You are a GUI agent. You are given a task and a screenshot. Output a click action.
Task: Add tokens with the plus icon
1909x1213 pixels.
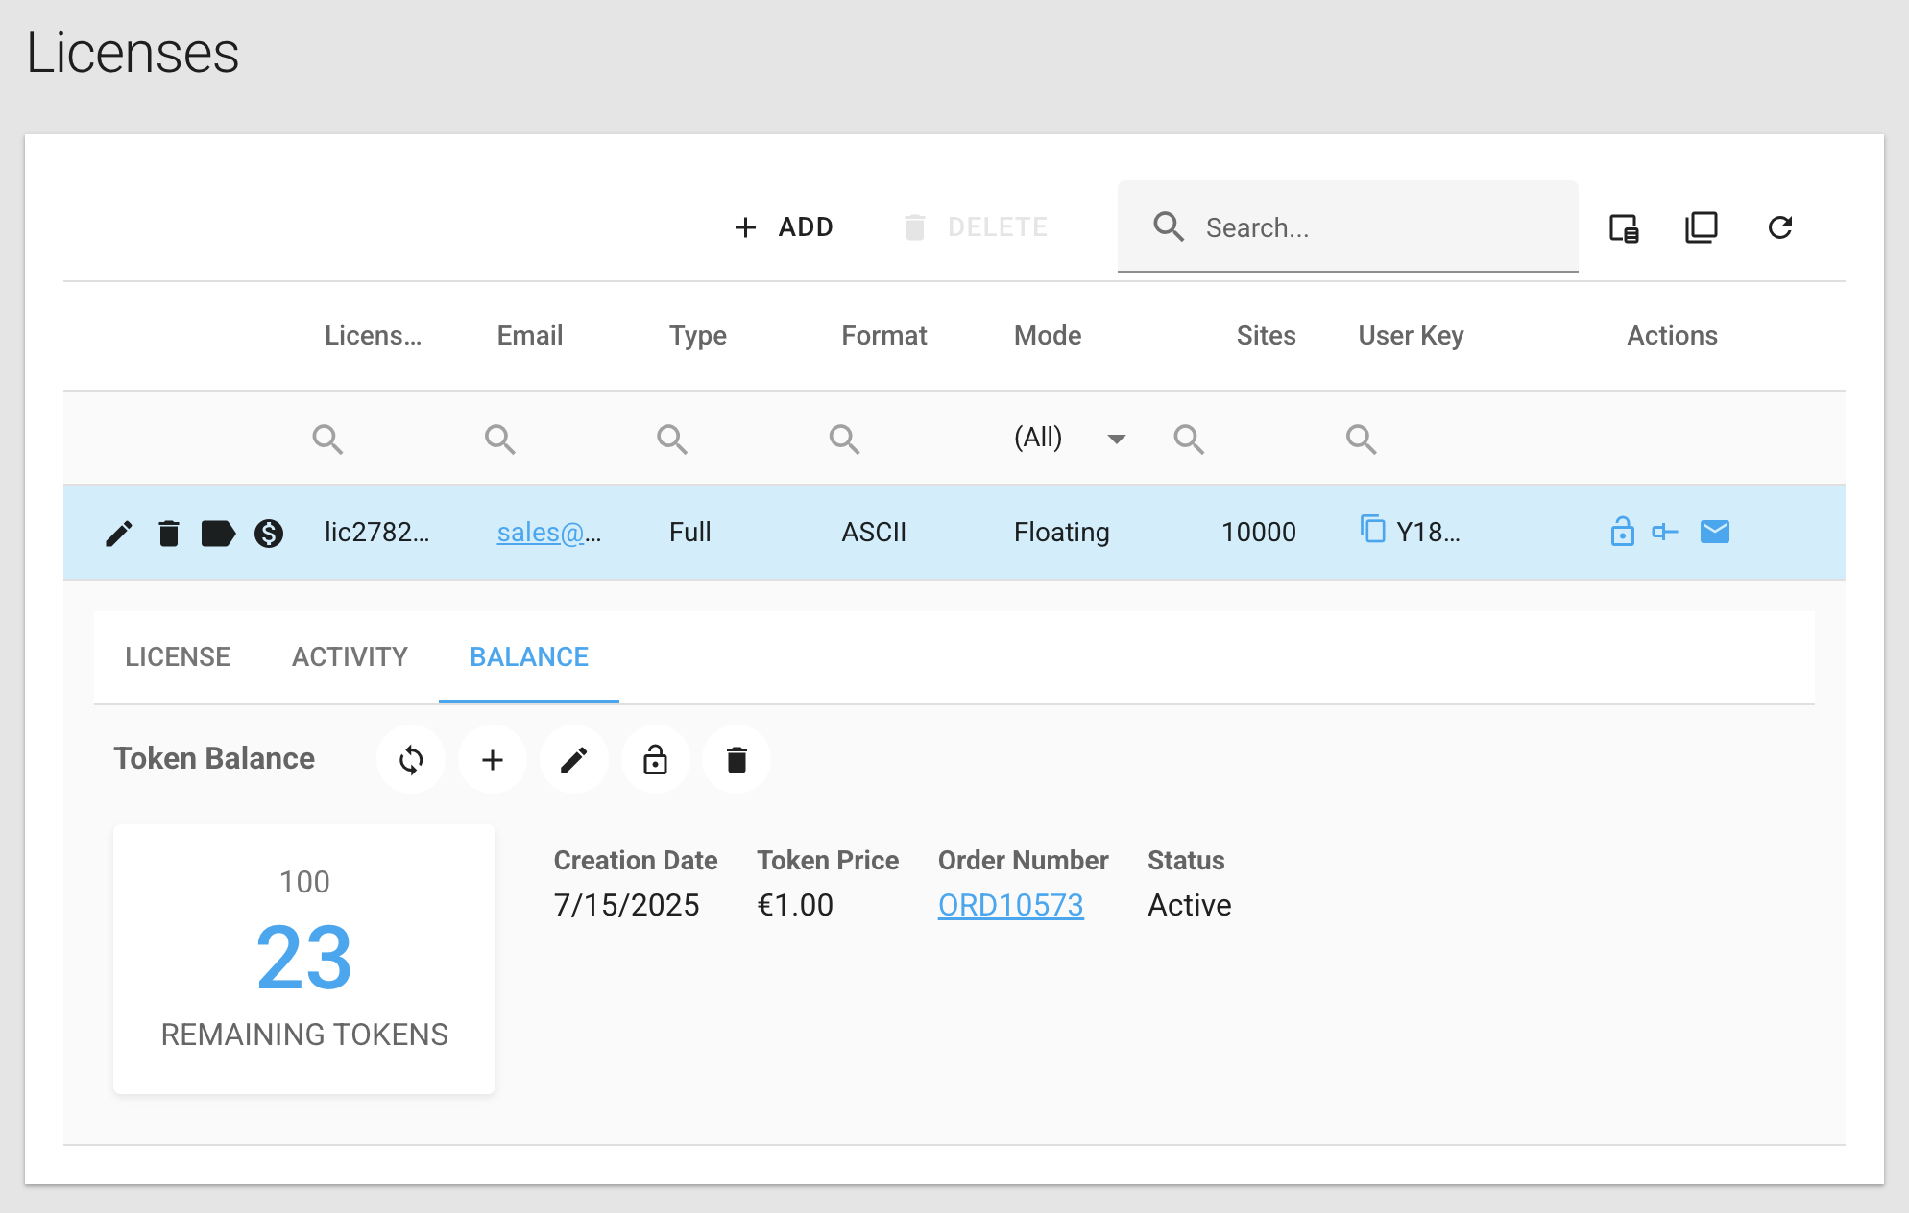click(x=493, y=760)
